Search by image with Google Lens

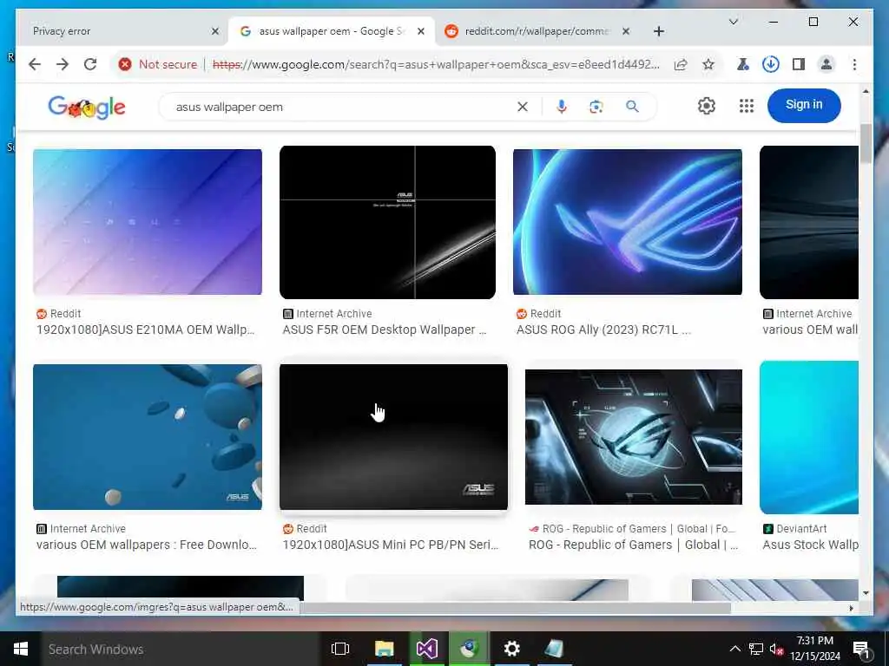coord(596,107)
